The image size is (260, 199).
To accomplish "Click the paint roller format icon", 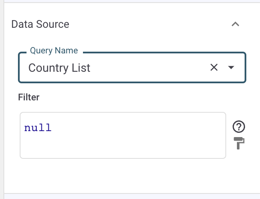I will pos(239,144).
